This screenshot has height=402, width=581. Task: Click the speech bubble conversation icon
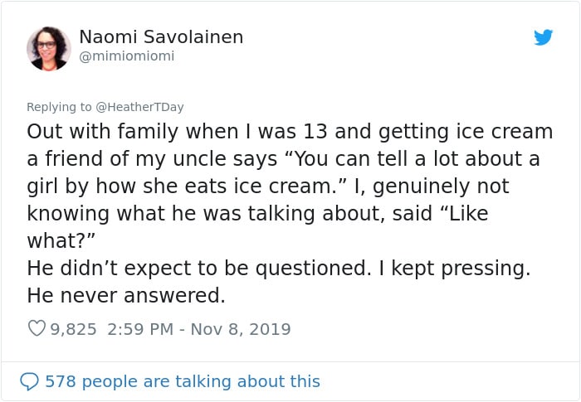coord(29,381)
